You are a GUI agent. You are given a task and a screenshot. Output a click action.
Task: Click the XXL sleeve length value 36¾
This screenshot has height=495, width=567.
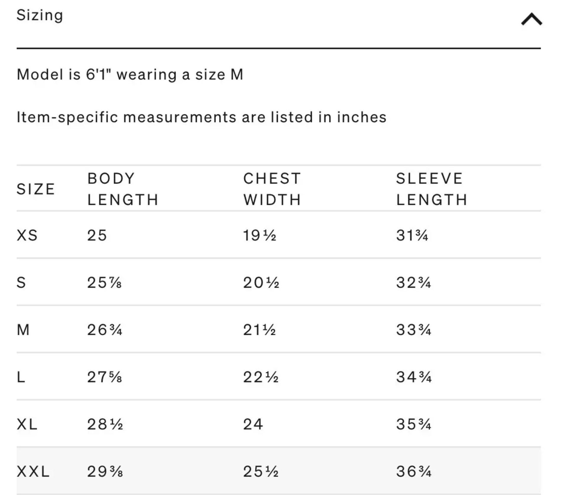click(x=414, y=471)
